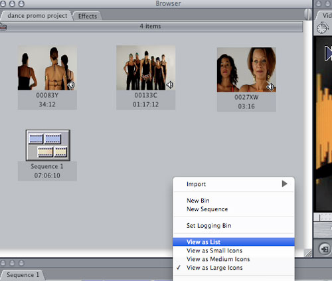Choose View as Medium Icons

tap(234, 259)
